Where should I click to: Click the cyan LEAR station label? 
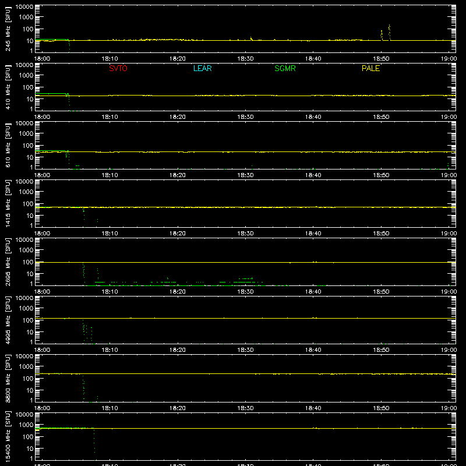pos(202,68)
